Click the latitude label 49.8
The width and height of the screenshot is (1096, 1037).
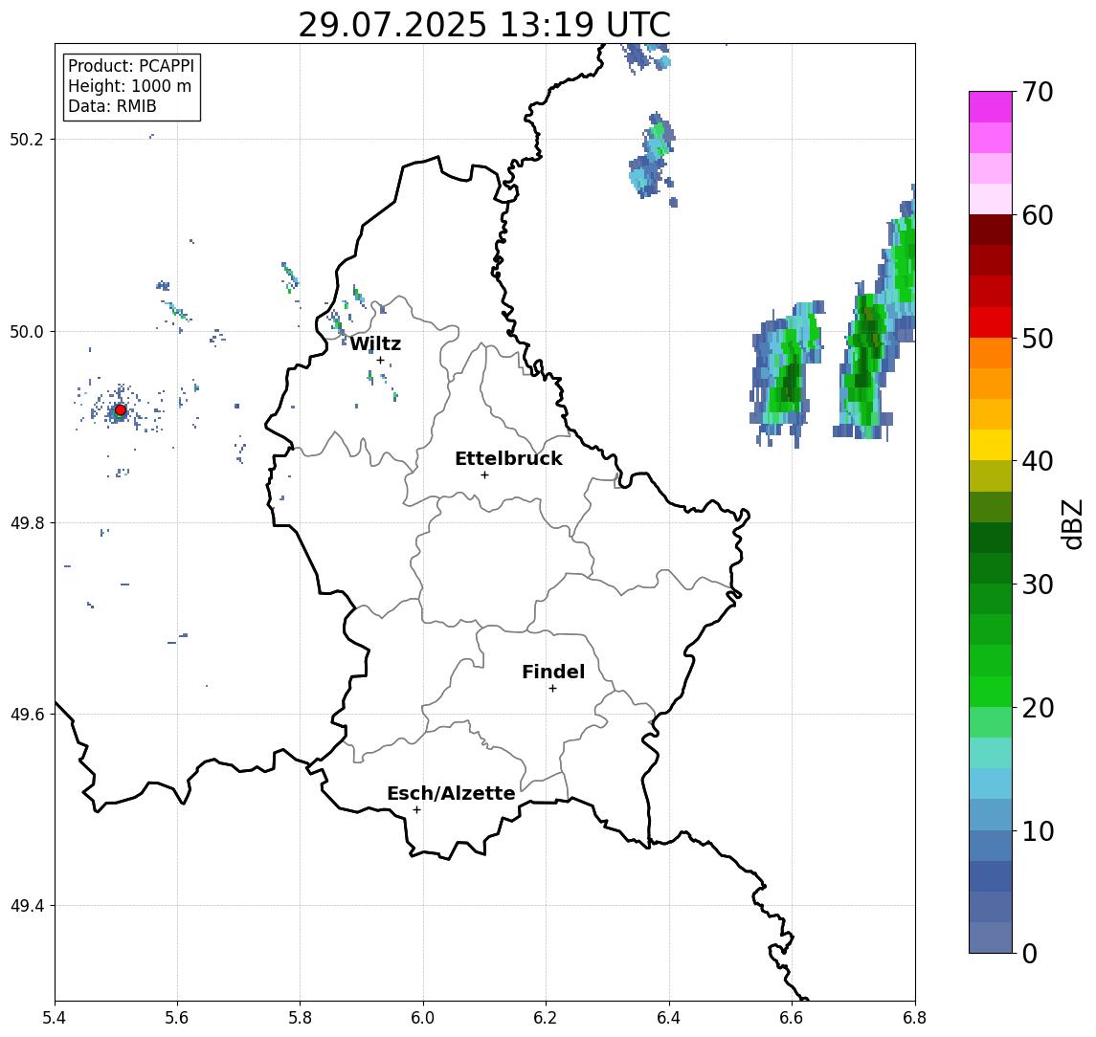click(27, 522)
